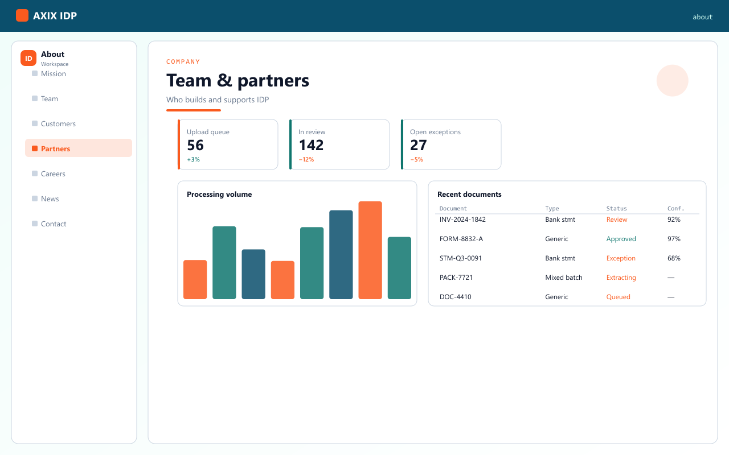
Task: Select Partners in the sidebar
Action: [79, 148]
